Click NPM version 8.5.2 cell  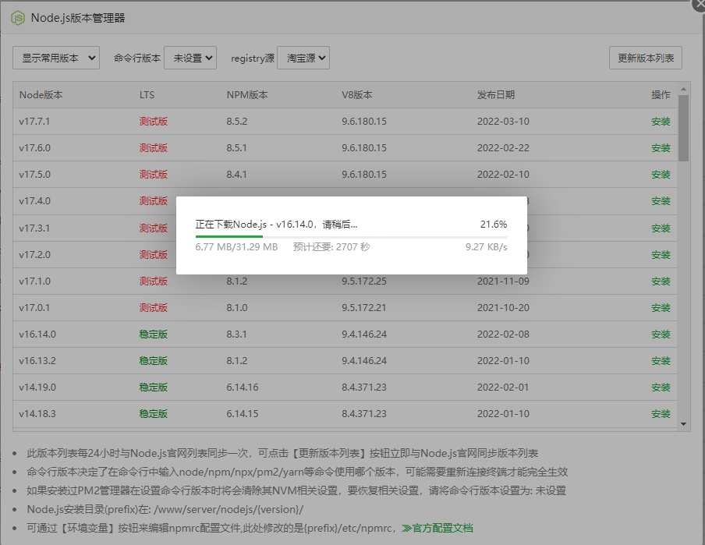(x=237, y=122)
